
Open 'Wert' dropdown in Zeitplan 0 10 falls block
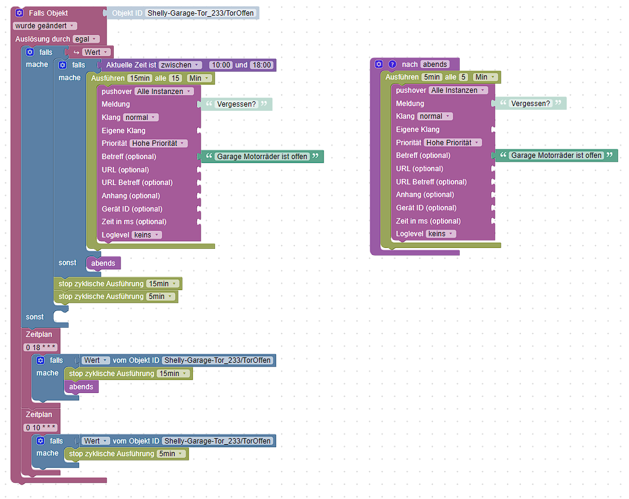coord(96,441)
